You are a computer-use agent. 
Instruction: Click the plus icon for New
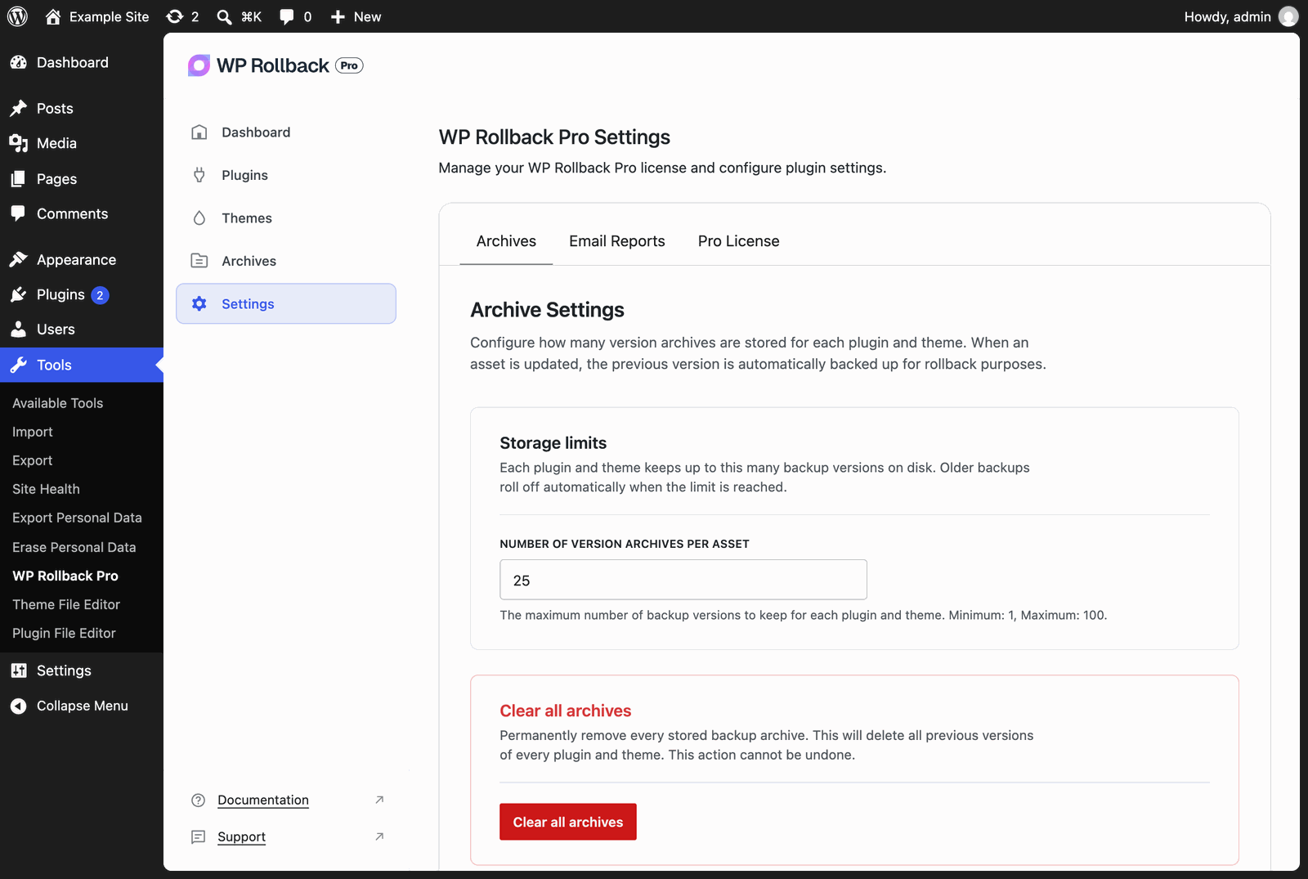[x=338, y=16]
